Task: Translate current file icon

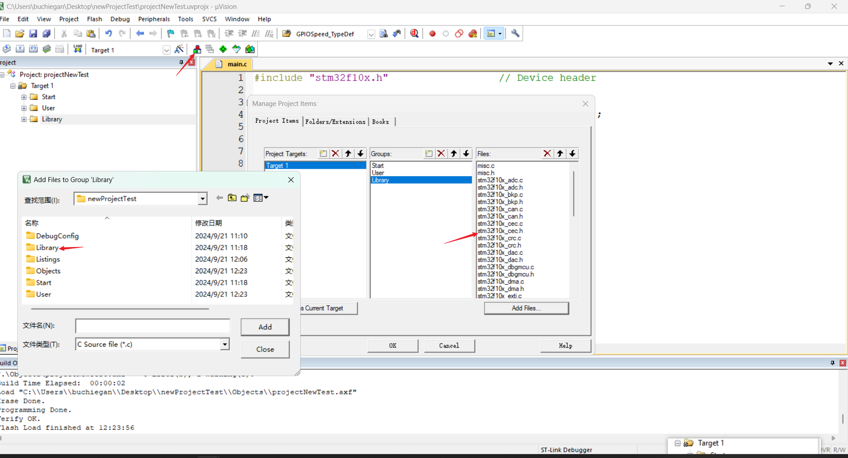Action: [x=7, y=49]
